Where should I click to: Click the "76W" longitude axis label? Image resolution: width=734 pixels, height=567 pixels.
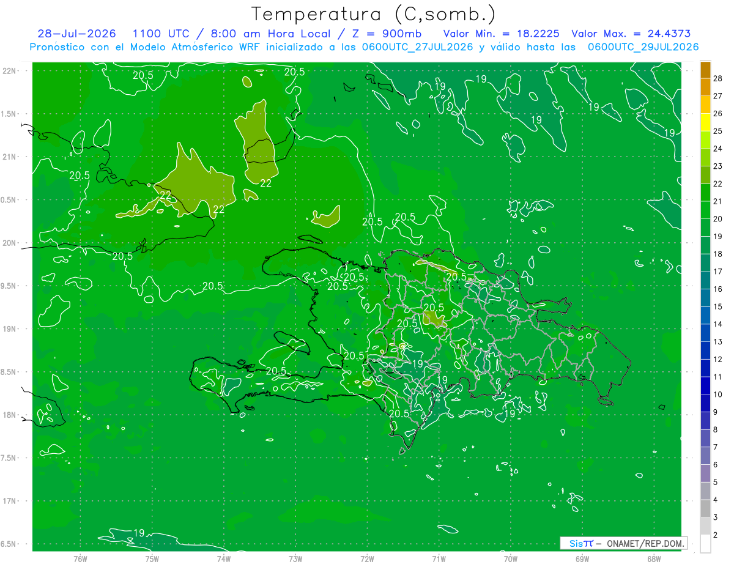click(x=80, y=559)
